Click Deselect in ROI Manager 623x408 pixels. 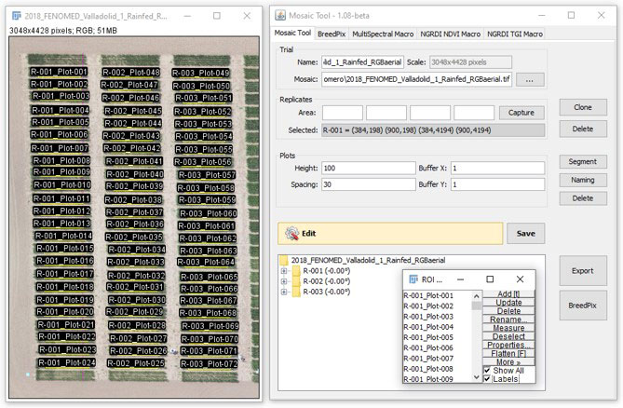tap(508, 336)
